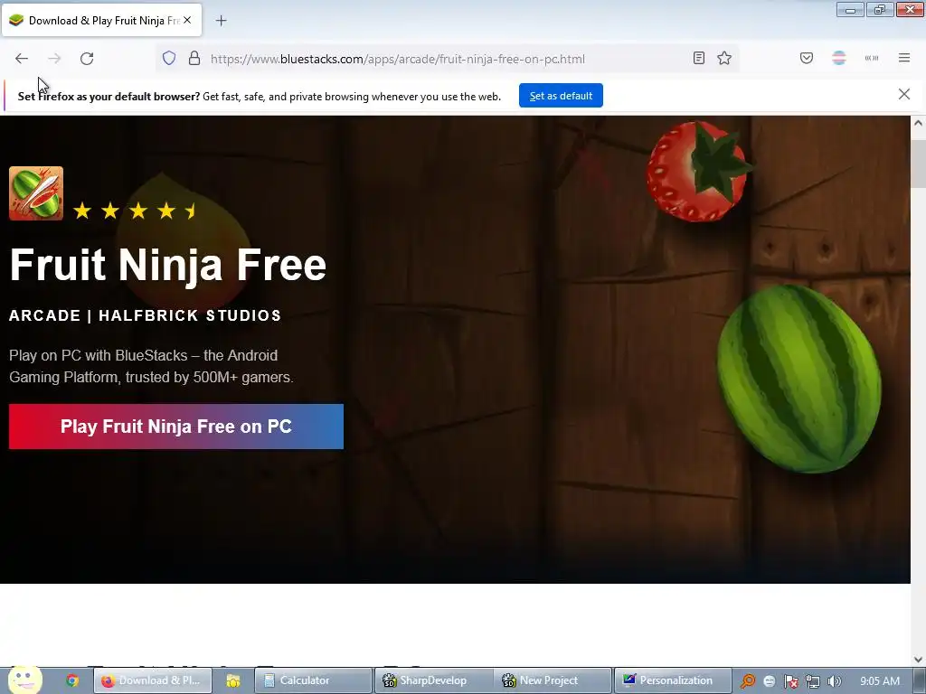Click the first gold rating star

coord(82,210)
